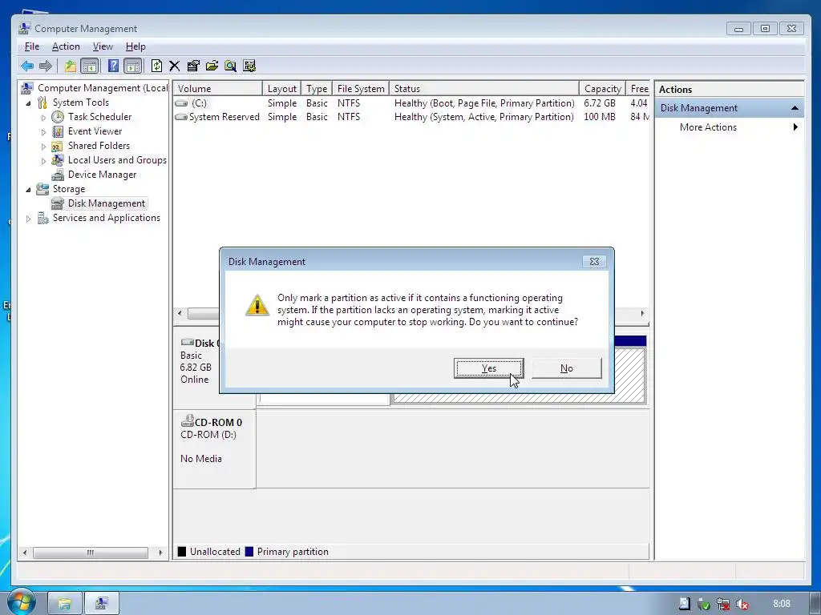Click the tree pane horizontal scrollbar thumb
The width and height of the screenshot is (821, 615).
pos(90,553)
